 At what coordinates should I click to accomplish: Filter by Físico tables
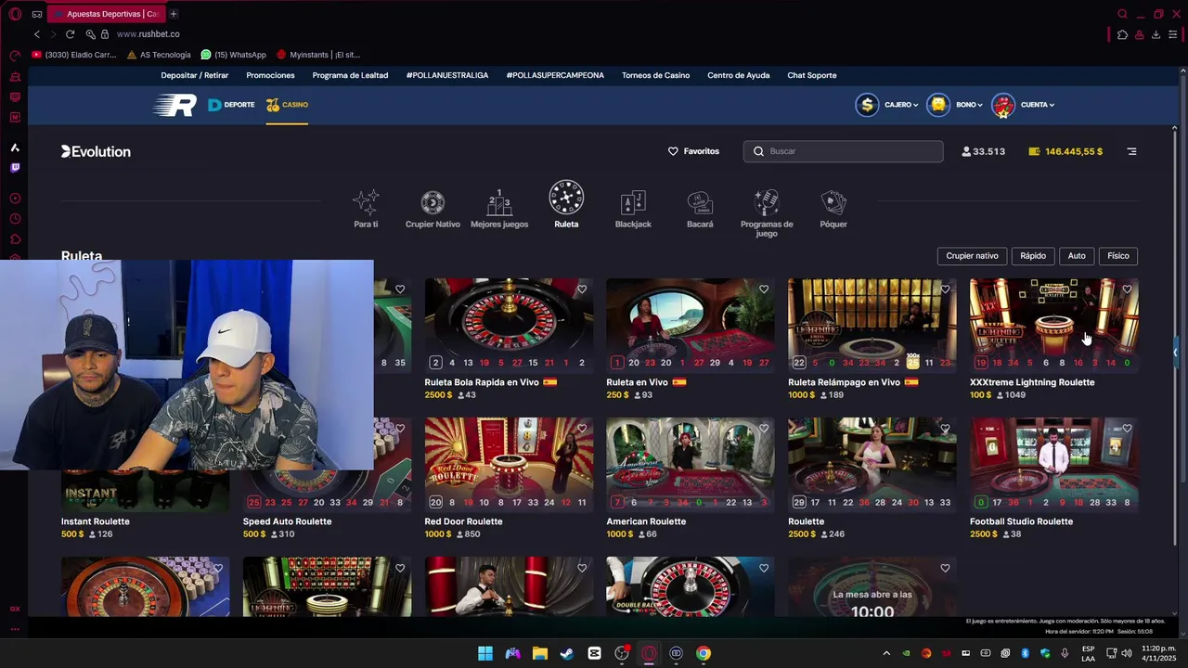coord(1118,256)
